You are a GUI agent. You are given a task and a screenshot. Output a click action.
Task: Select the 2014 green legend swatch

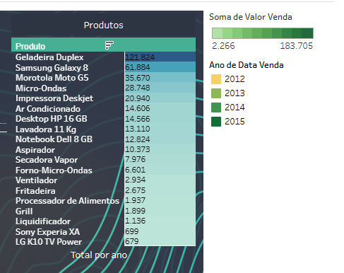coord(216,108)
